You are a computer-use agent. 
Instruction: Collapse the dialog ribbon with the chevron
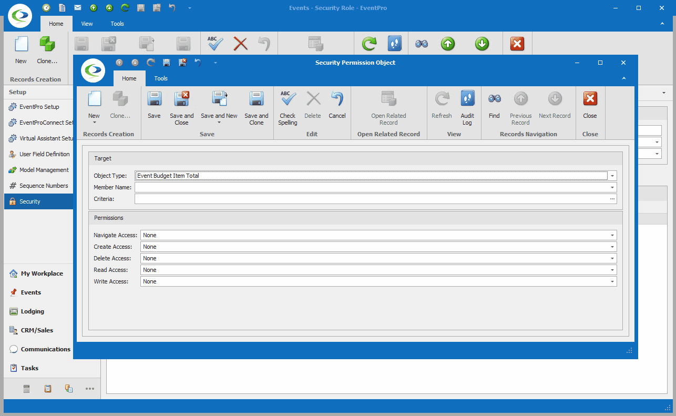pos(623,78)
